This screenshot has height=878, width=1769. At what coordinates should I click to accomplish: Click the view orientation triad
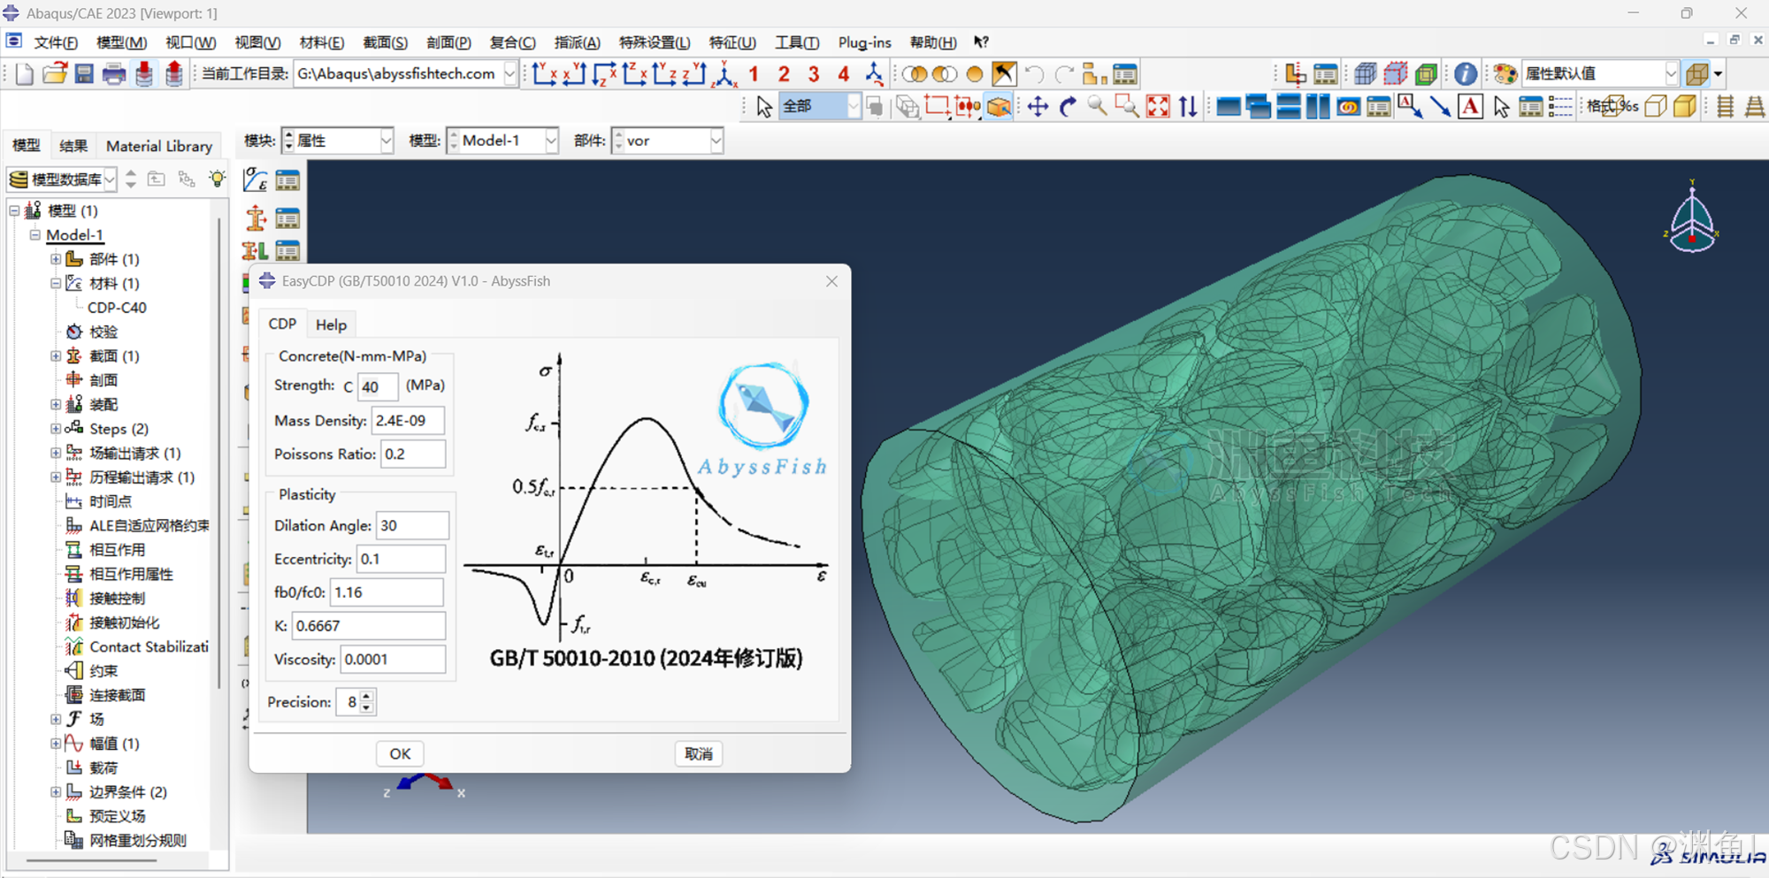[1691, 218]
